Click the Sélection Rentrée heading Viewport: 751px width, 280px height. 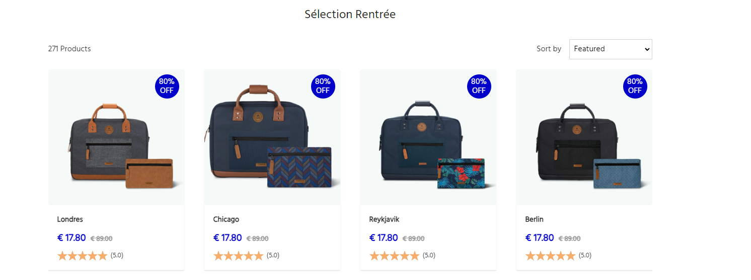350,15
